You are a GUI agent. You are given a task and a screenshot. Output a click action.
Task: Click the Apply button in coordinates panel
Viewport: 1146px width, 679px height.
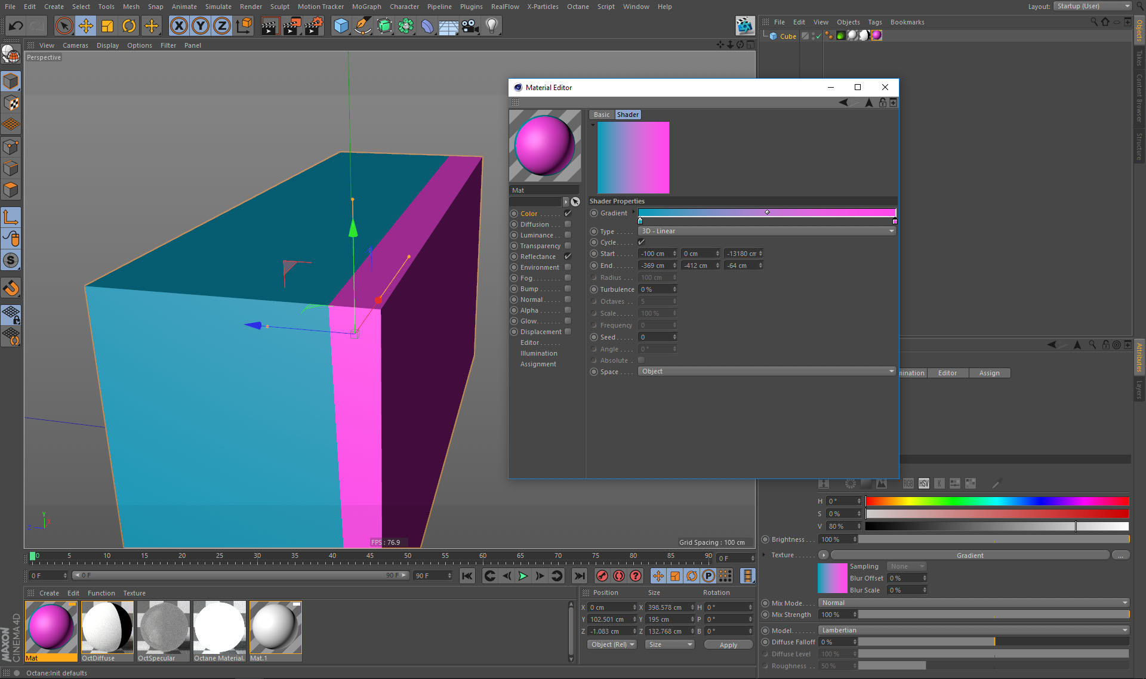[x=728, y=645]
